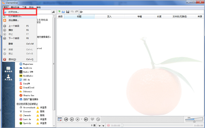Open 您的广播流媒体 radio streams entry
The image size is (205, 128).
point(29,99)
